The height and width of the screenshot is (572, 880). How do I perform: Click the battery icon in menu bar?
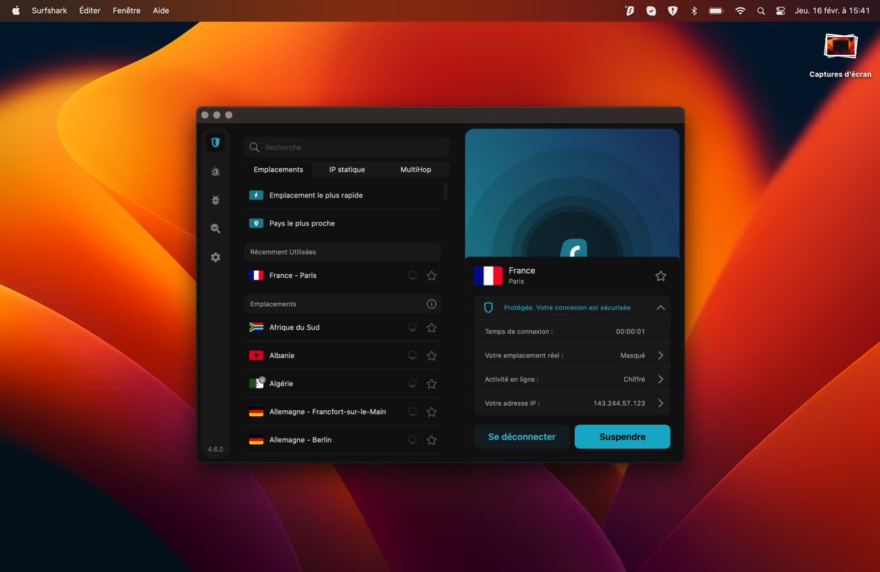[x=716, y=11]
